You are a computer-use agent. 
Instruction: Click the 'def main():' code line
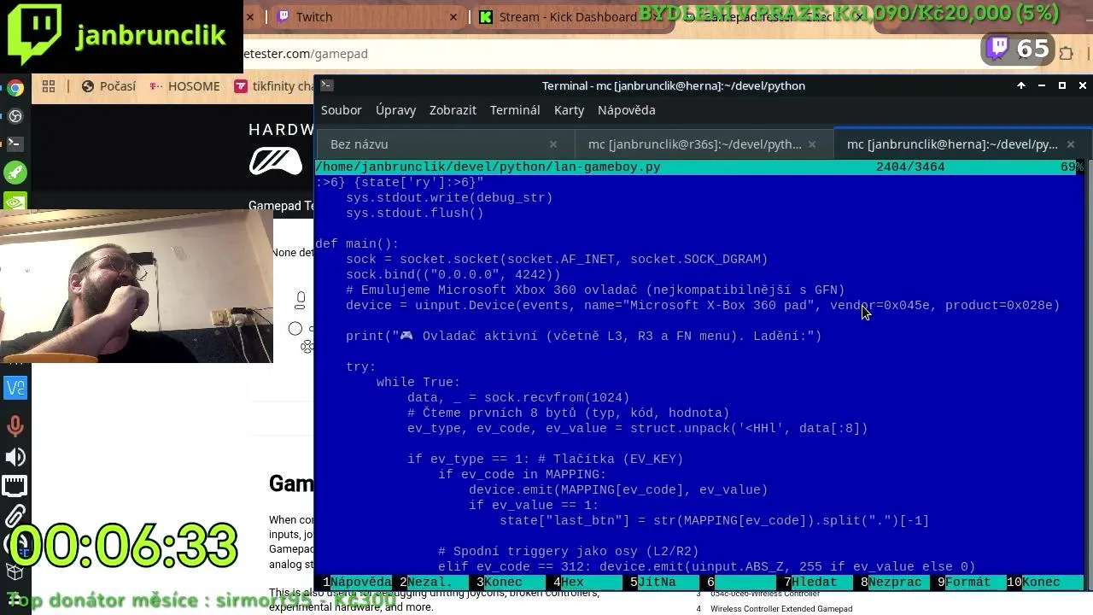(357, 243)
